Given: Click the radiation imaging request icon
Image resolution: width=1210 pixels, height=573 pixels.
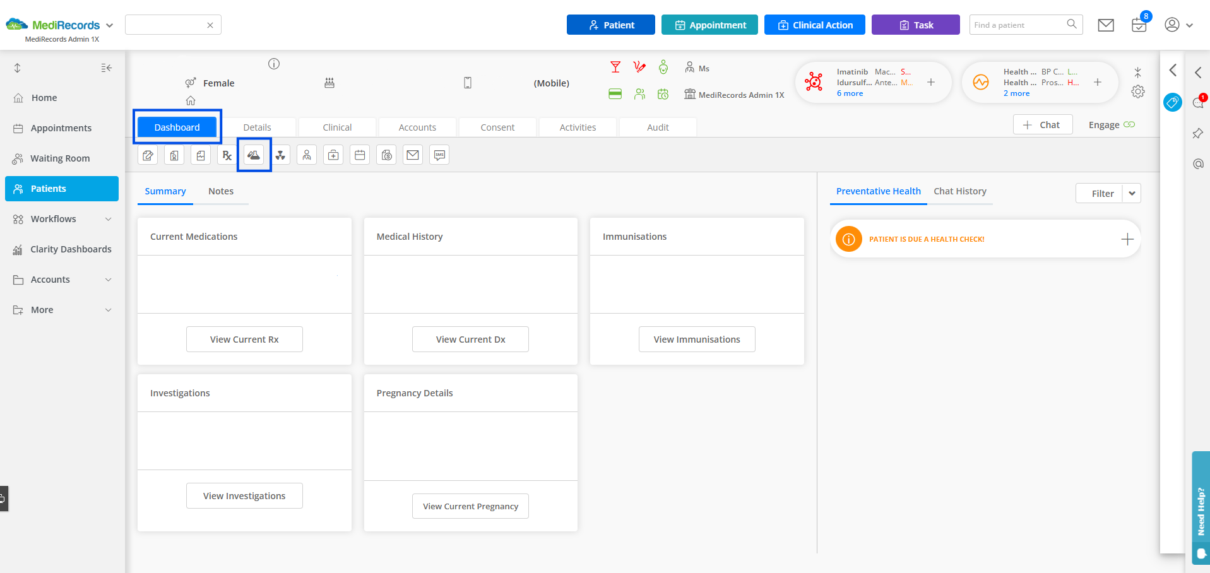Looking at the screenshot, I should click(280, 155).
